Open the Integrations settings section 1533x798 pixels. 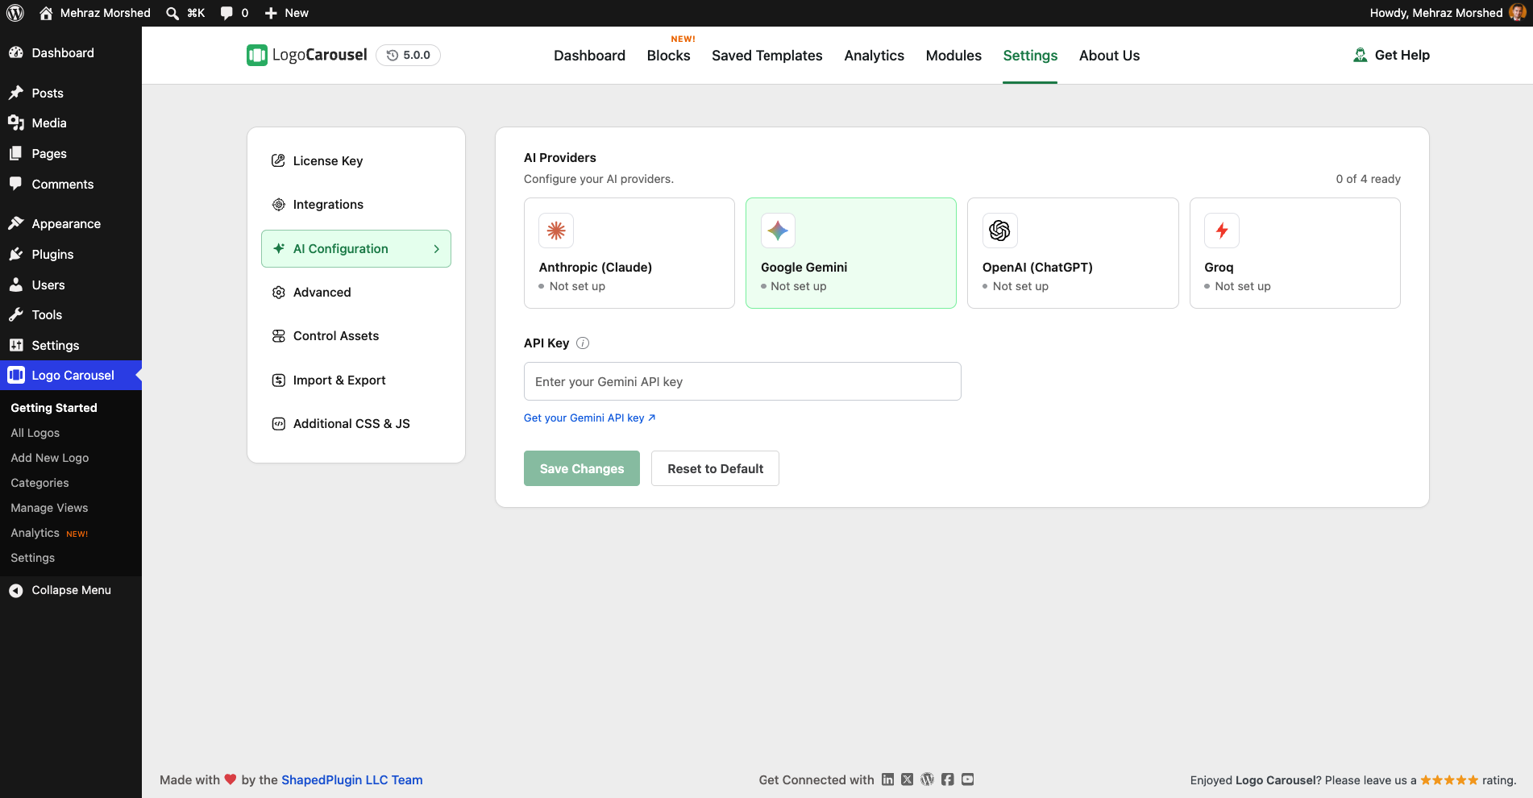pyautogui.click(x=356, y=205)
